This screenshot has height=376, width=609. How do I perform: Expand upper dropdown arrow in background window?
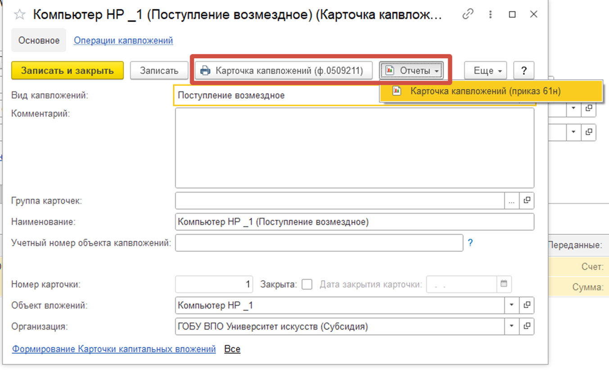click(574, 108)
